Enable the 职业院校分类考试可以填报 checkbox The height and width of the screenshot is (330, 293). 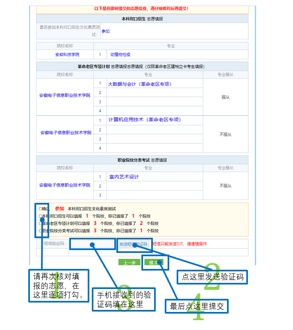coord(40,231)
